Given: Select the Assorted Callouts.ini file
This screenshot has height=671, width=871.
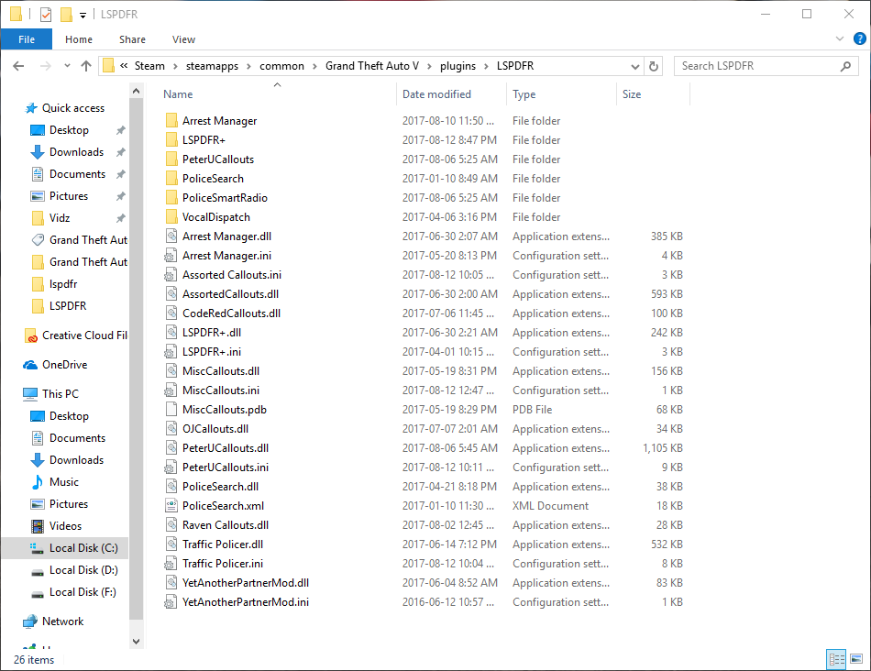Looking at the screenshot, I should click(232, 274).
